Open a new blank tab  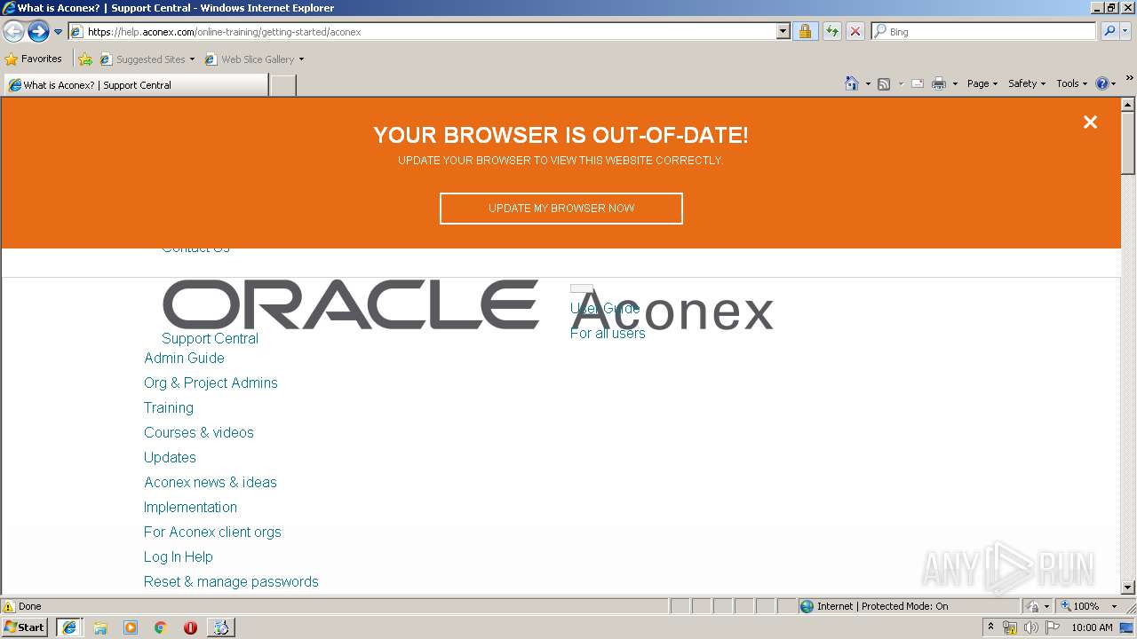[282, 86]
